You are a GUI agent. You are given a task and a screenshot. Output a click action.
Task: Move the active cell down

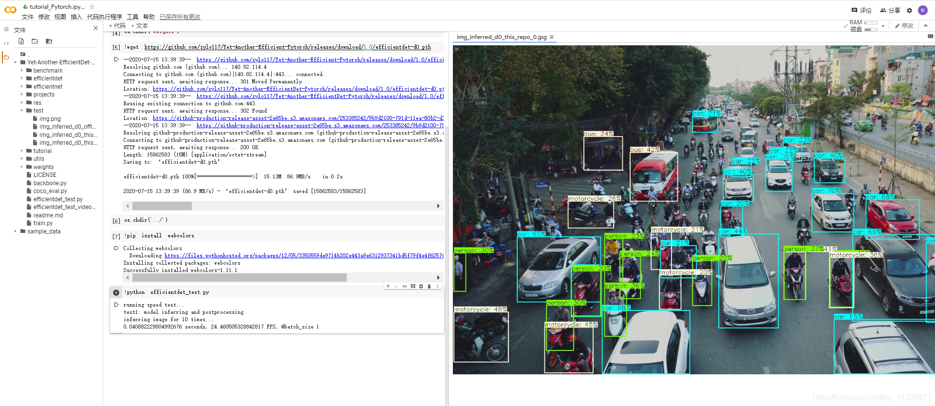(396, 287)
